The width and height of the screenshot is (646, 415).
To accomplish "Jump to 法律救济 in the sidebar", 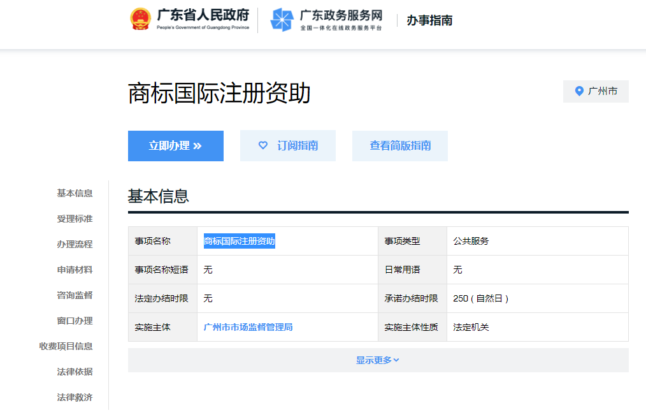I will [x=75, y=398].
